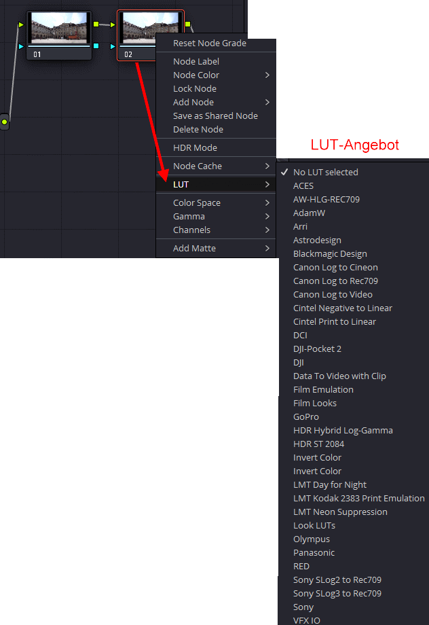The width and height of the screenshot is (429, 625).
Task: Click node 02 blue key input triangle
Action: point(113,47)
